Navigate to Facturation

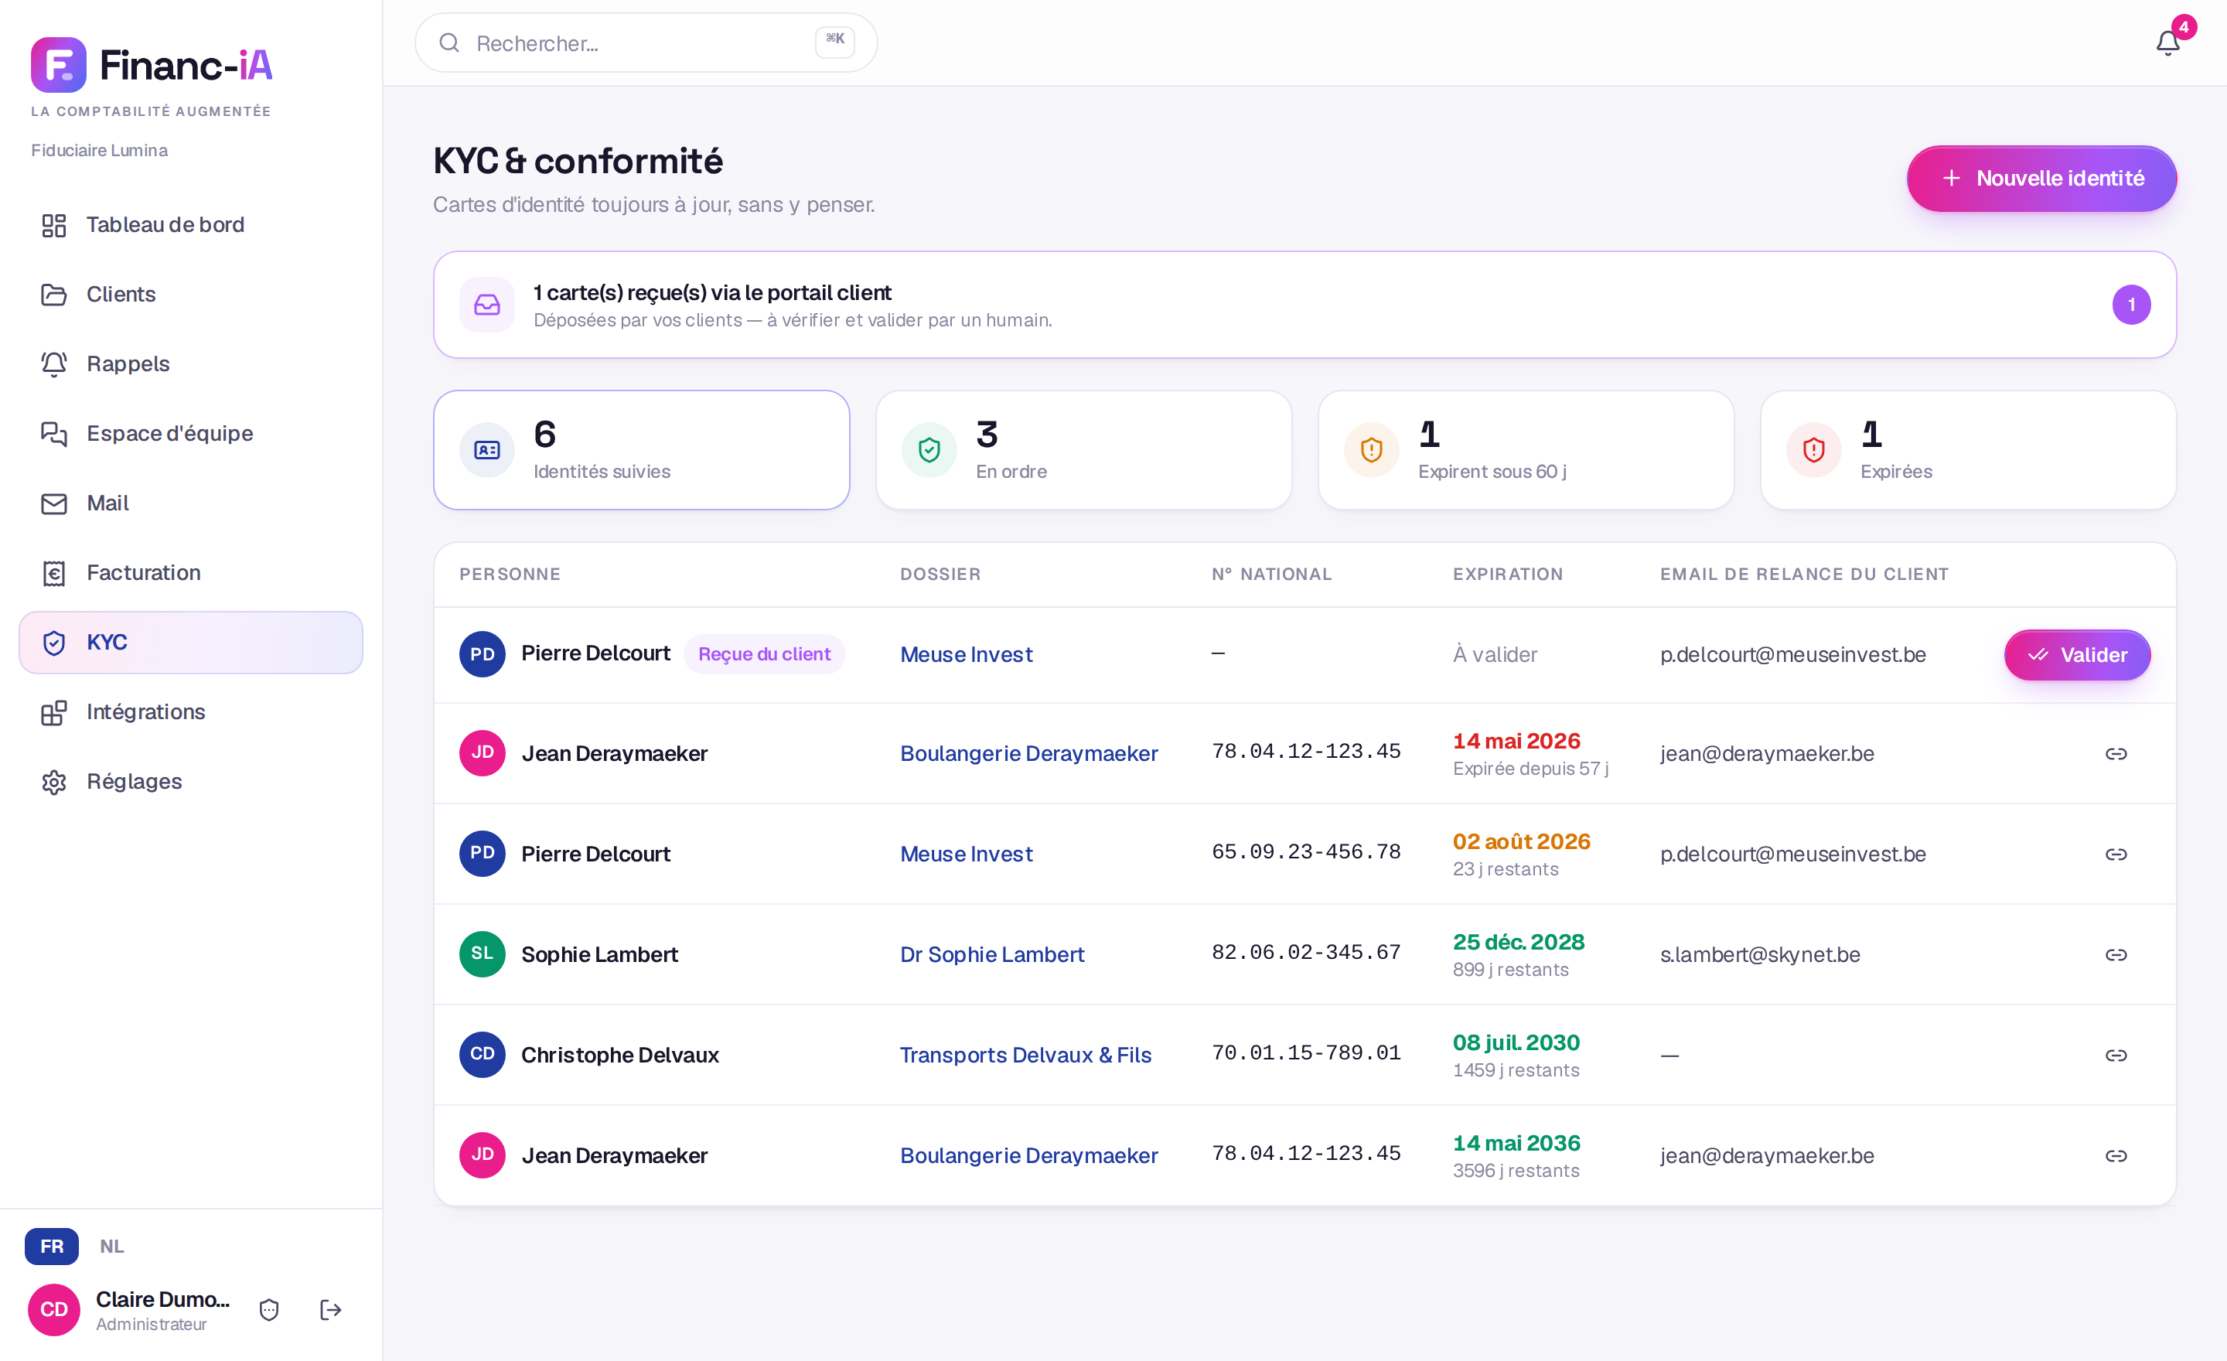click(x=191, y=573)
